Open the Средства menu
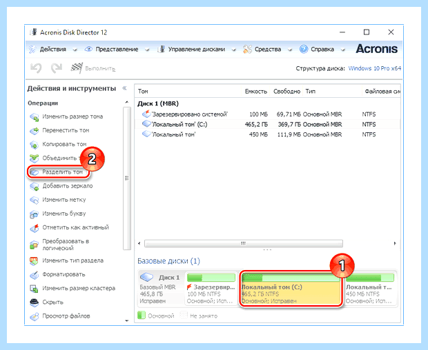Screen dimensions: 428x350 coord(268,50)
